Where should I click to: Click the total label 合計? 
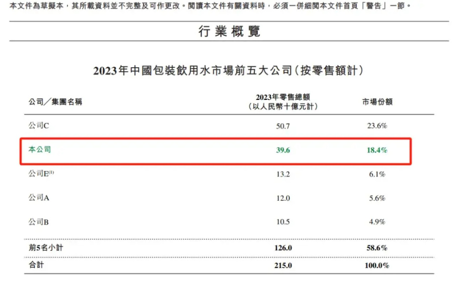tap(36, 265)
